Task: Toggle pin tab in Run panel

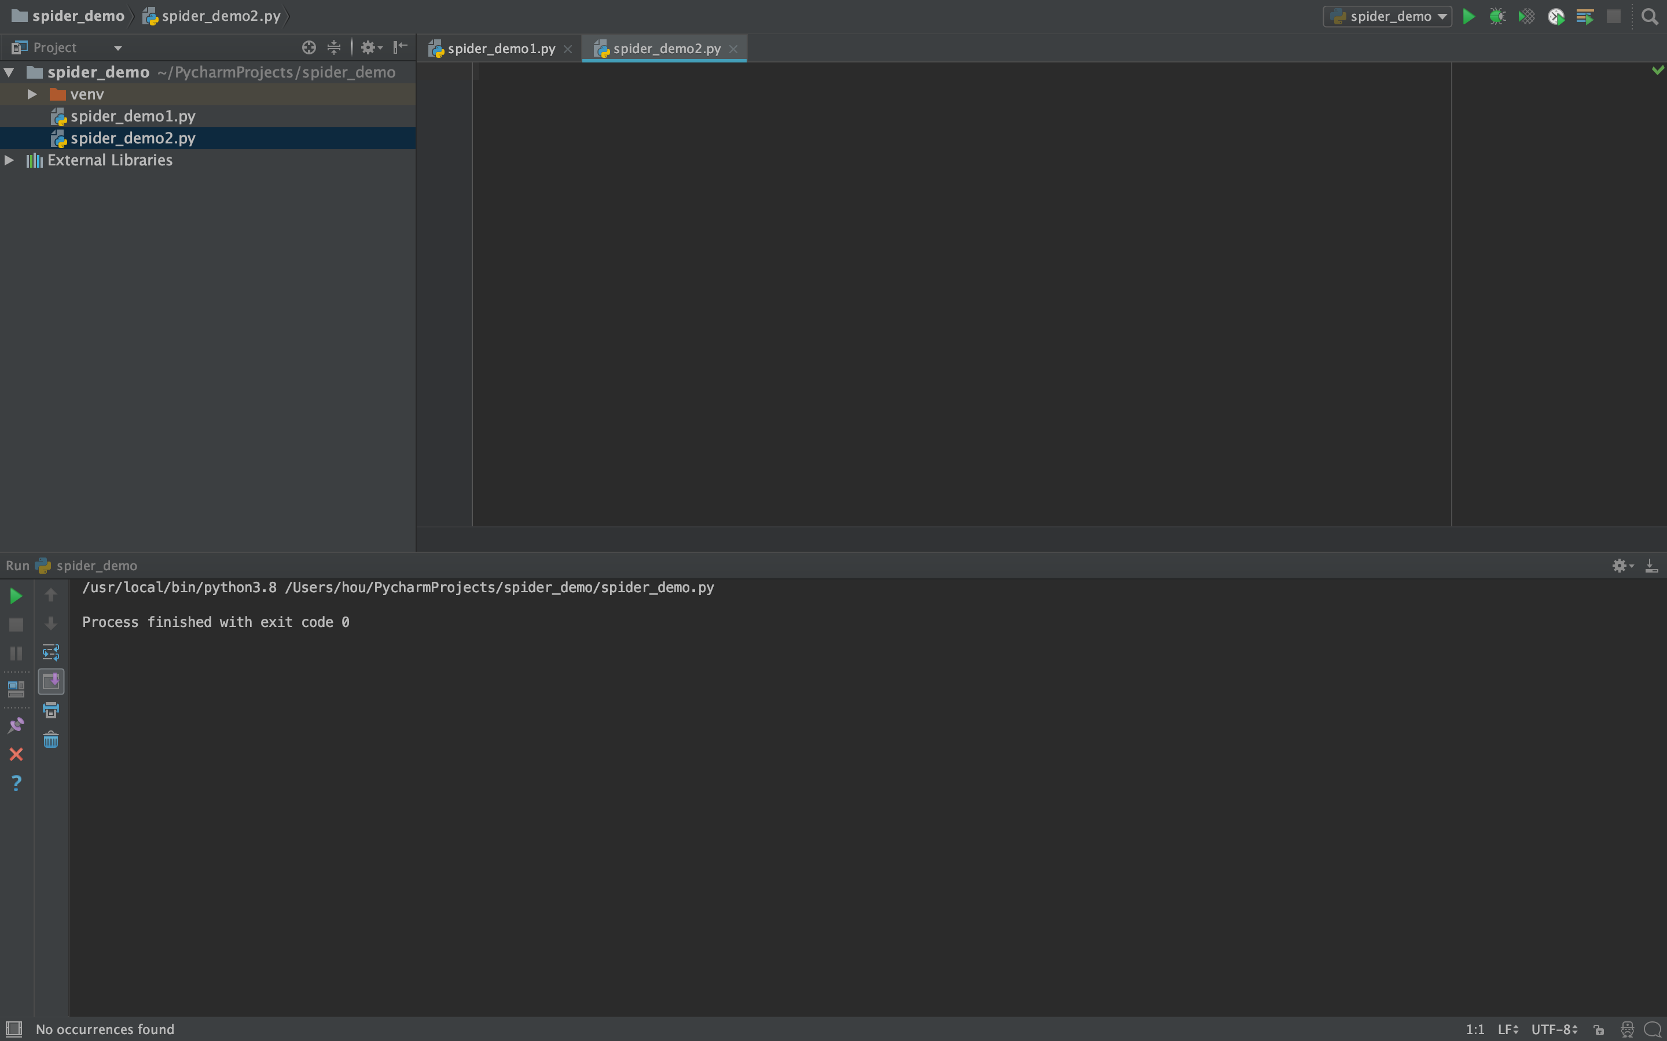Action: tap(16, 725)
